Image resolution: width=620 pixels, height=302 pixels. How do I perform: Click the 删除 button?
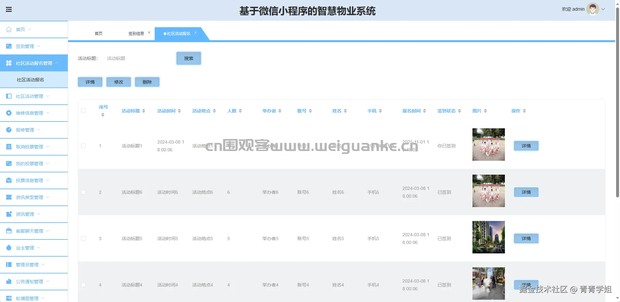(x=147, y=82)
